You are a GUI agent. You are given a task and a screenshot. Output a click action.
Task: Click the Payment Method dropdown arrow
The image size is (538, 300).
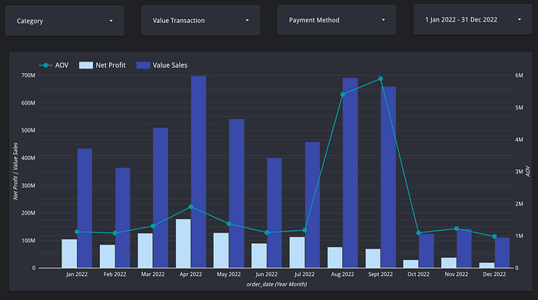pyautogui.click(x=384, y=20)
